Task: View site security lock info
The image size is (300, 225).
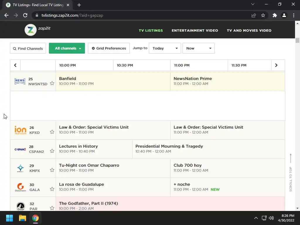Action: [37, 15]
